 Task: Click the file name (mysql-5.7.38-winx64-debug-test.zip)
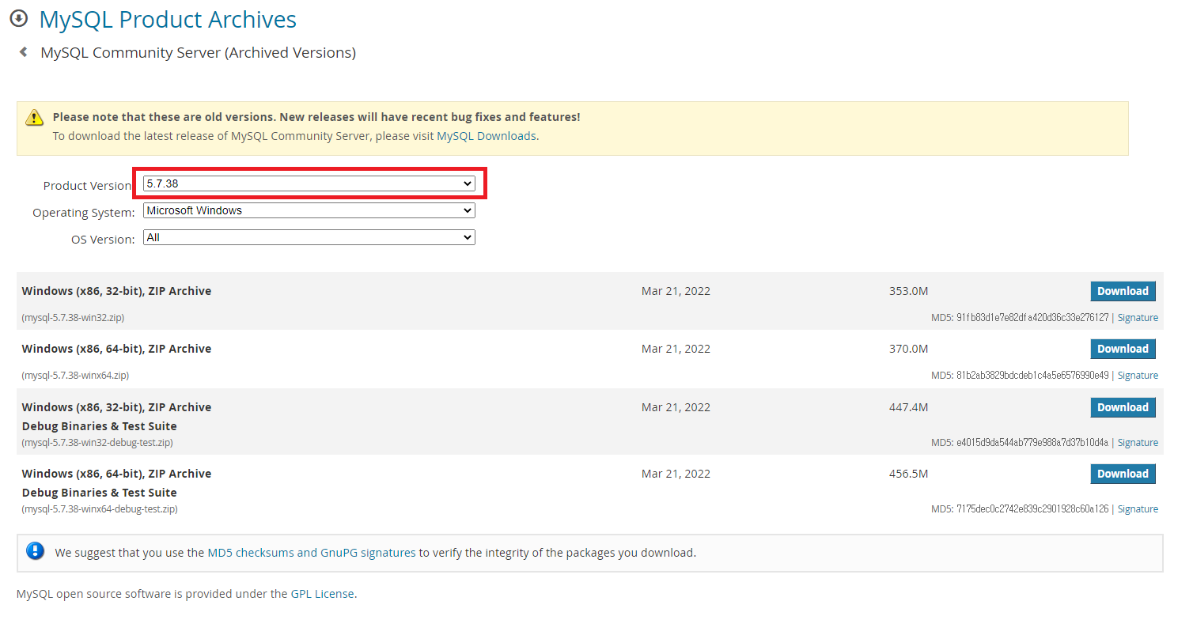pyautogui.click(x=100, y=509)
